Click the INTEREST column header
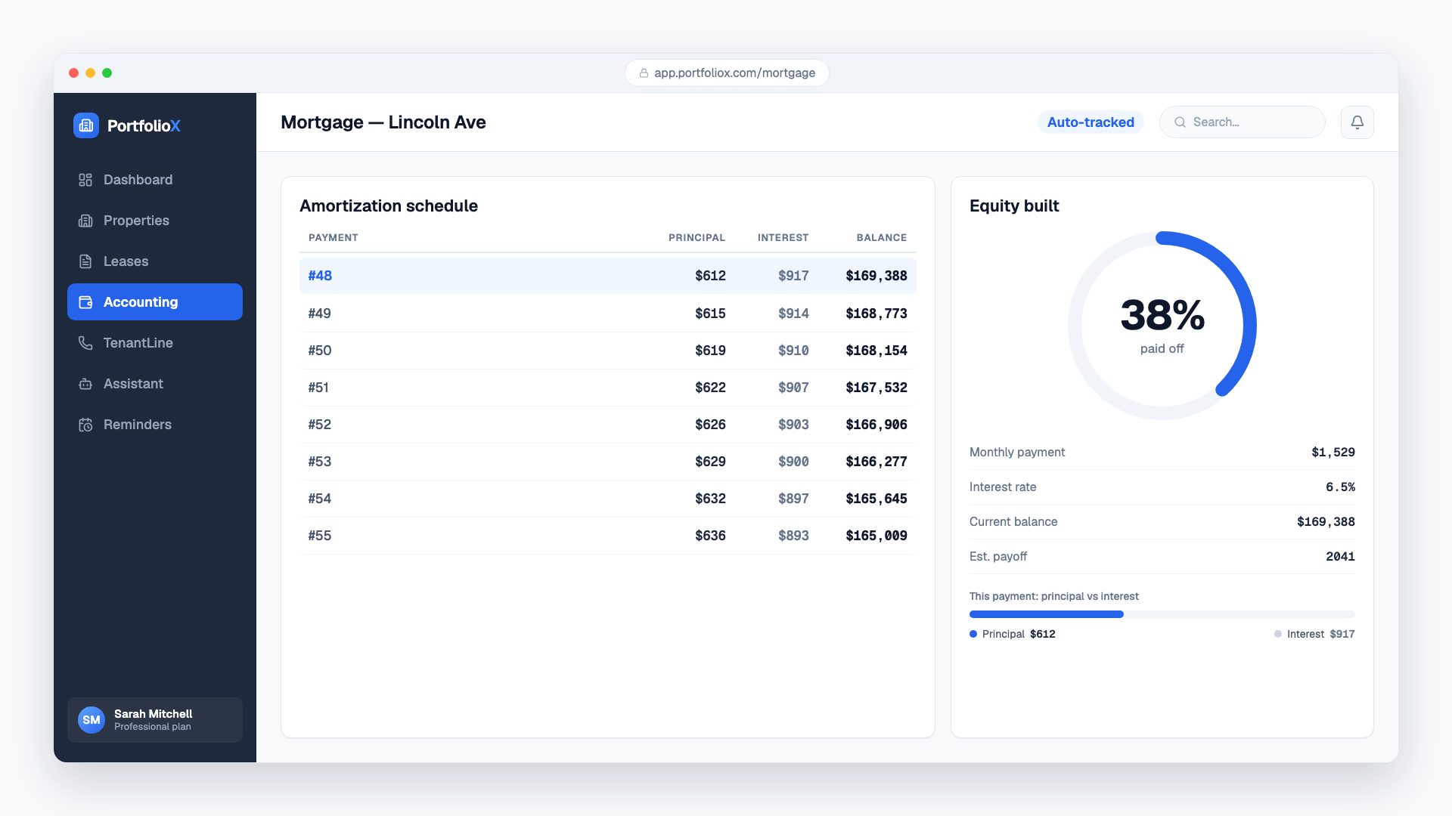This screenshot has height=816, width=1452. [x=783, y=237]
